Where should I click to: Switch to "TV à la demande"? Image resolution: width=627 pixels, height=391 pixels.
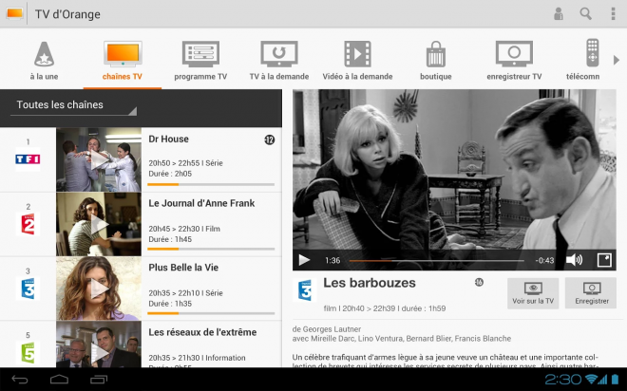[x=279, y=61]
